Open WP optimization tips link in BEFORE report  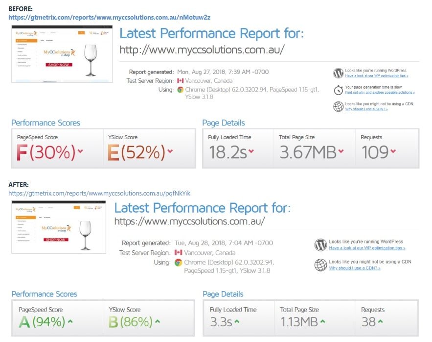(377, 75)
